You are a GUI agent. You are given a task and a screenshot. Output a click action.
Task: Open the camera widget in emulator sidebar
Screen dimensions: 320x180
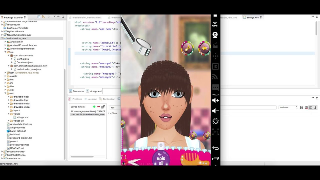pyautogui.click(x=215, y=35)
